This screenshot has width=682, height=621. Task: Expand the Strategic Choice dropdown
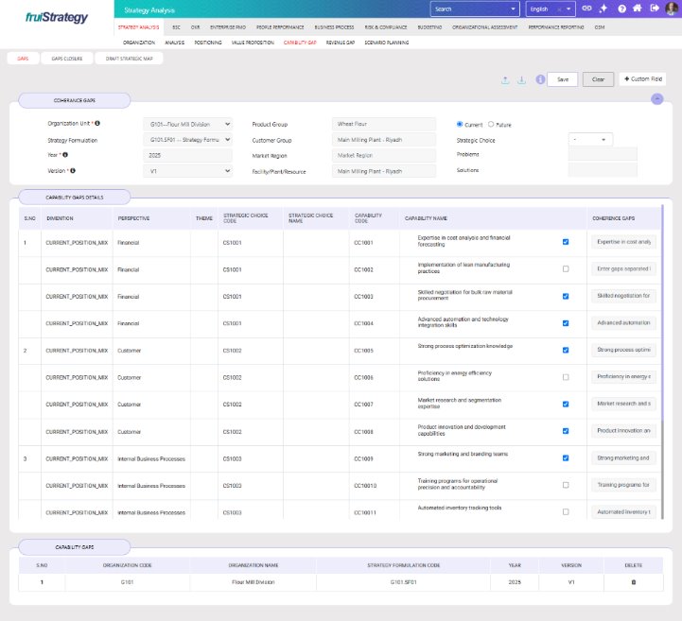[590, 140]
